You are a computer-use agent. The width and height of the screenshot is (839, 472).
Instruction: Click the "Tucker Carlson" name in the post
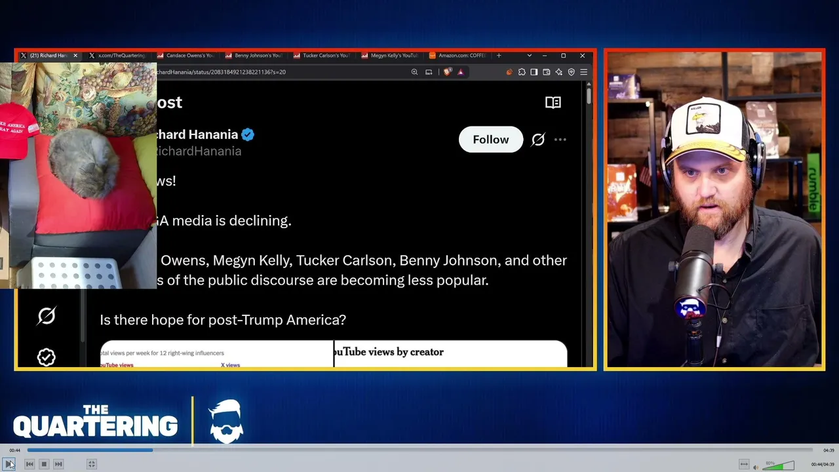344,260
